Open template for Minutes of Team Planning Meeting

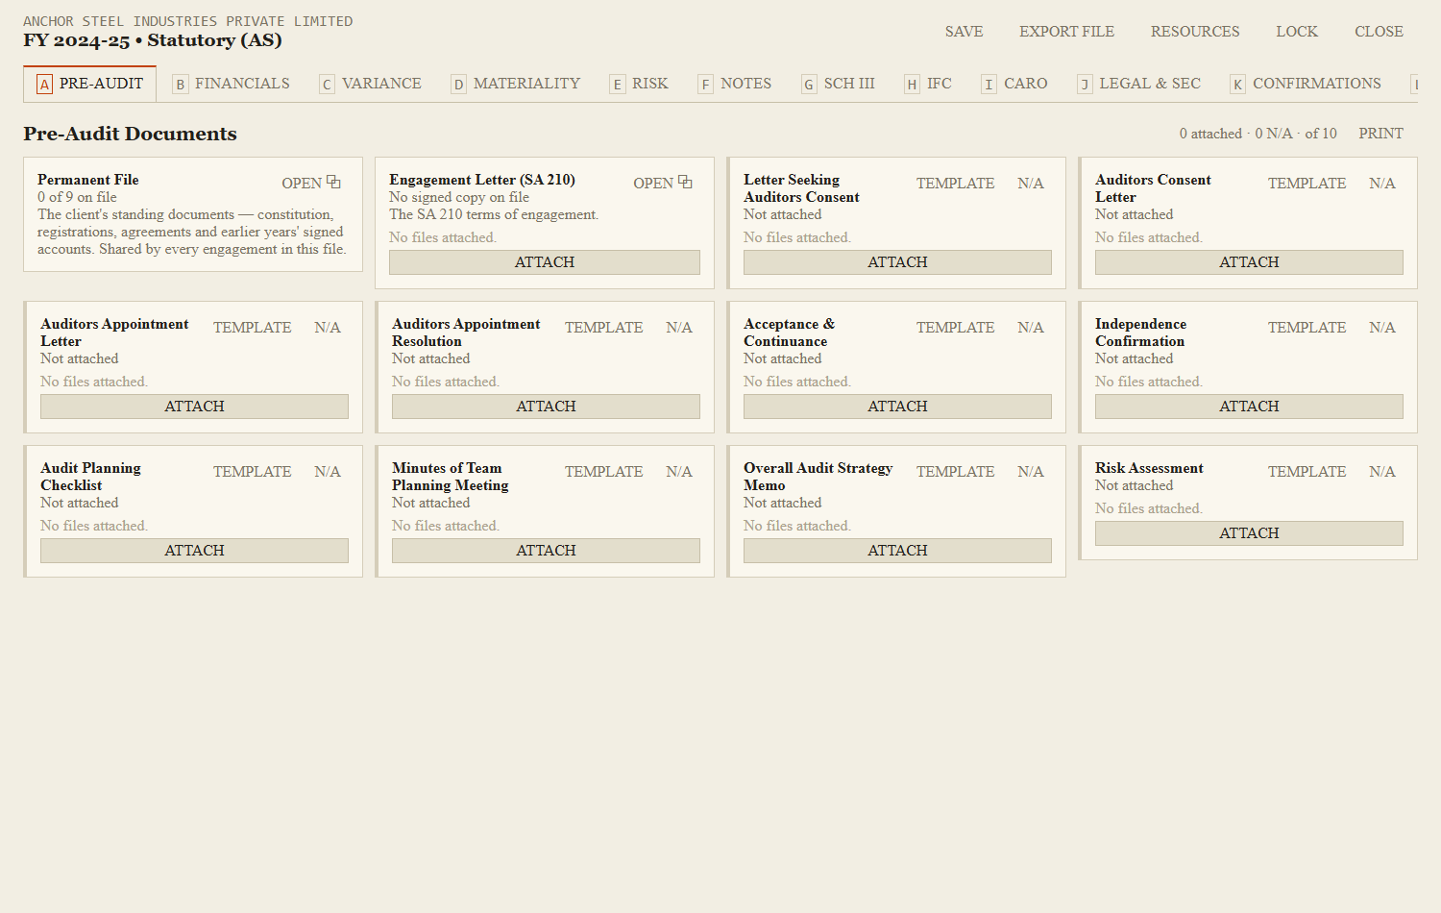tap(603, 472)
